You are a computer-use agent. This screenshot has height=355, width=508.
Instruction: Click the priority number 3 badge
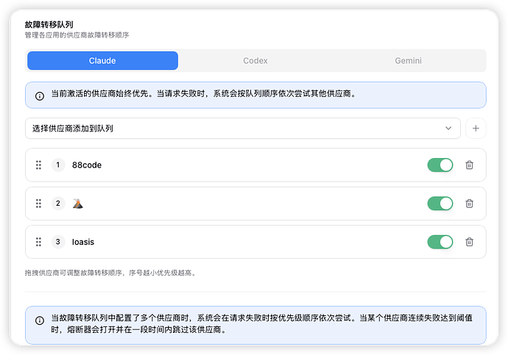tap(58, 242)
